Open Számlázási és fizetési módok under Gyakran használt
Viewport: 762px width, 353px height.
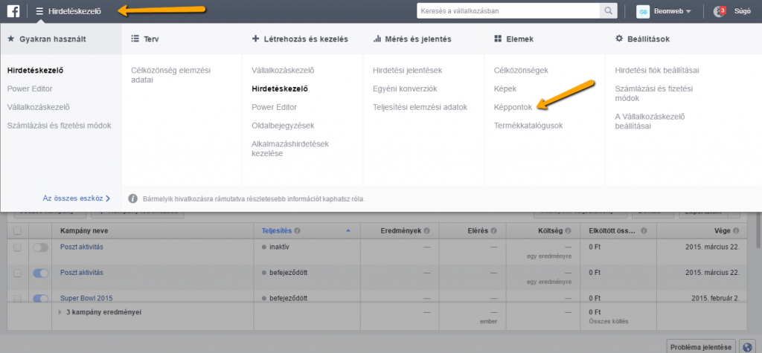60,126
